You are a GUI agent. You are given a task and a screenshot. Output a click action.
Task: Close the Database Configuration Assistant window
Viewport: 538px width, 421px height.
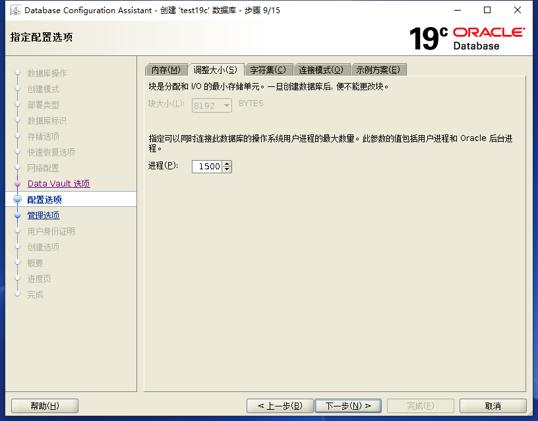[518, 11]
